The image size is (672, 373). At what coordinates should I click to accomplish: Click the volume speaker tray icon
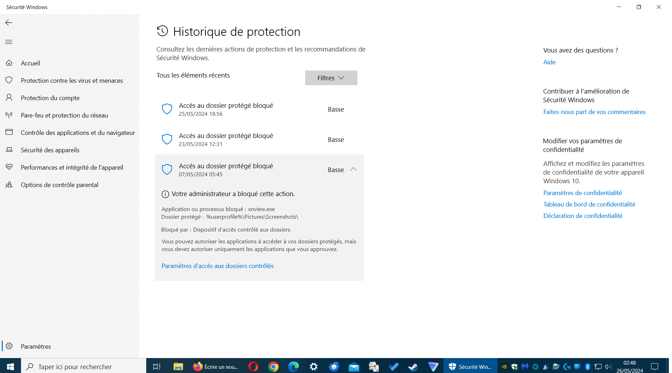point(609,366)
